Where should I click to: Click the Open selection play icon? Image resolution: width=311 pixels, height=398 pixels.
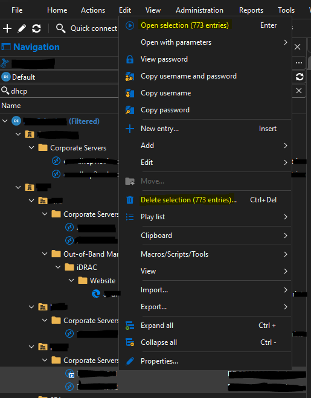[130, 25]
